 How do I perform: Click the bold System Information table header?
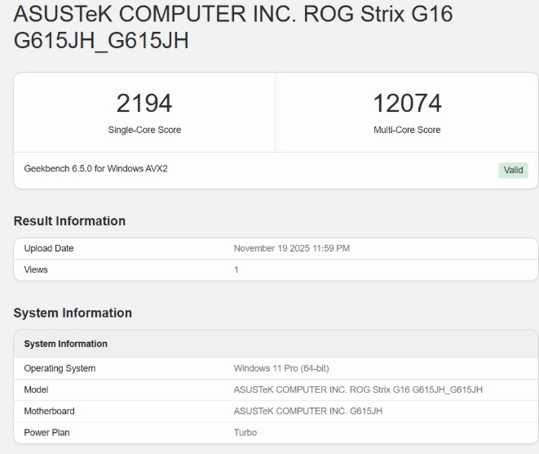coord(66,344)
